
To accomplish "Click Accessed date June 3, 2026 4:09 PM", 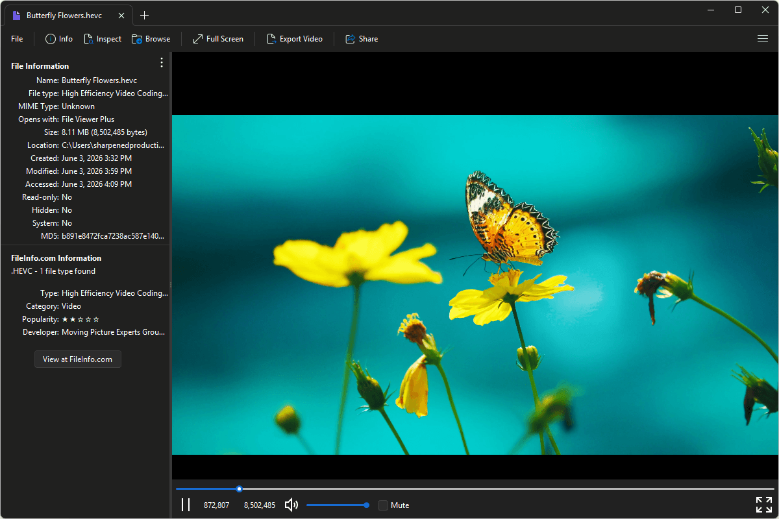I will pyautogui.click(x=97, y=184).
